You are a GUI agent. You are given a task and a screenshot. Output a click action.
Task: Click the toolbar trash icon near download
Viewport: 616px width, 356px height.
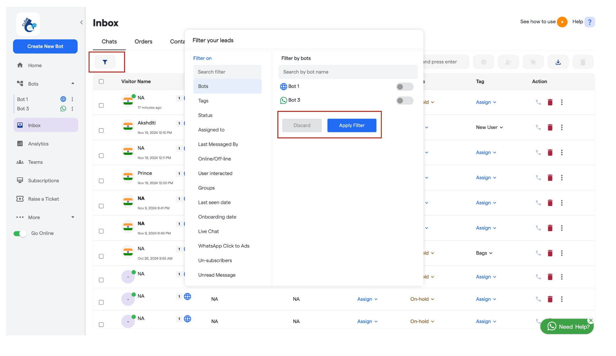(x=583, y=62)
